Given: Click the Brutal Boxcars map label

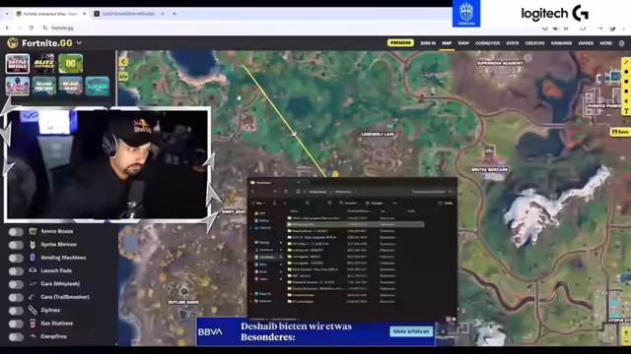Looking at the screenshot, I should pos(489,170).
